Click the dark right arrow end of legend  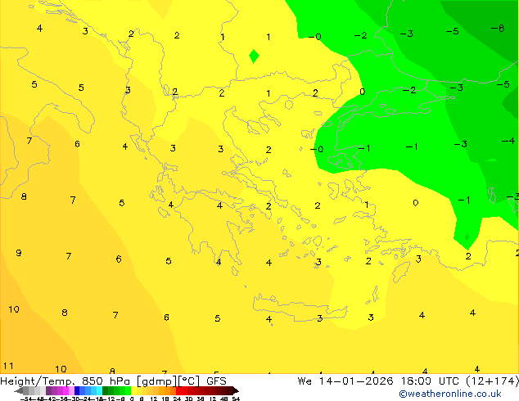[236, 390]
